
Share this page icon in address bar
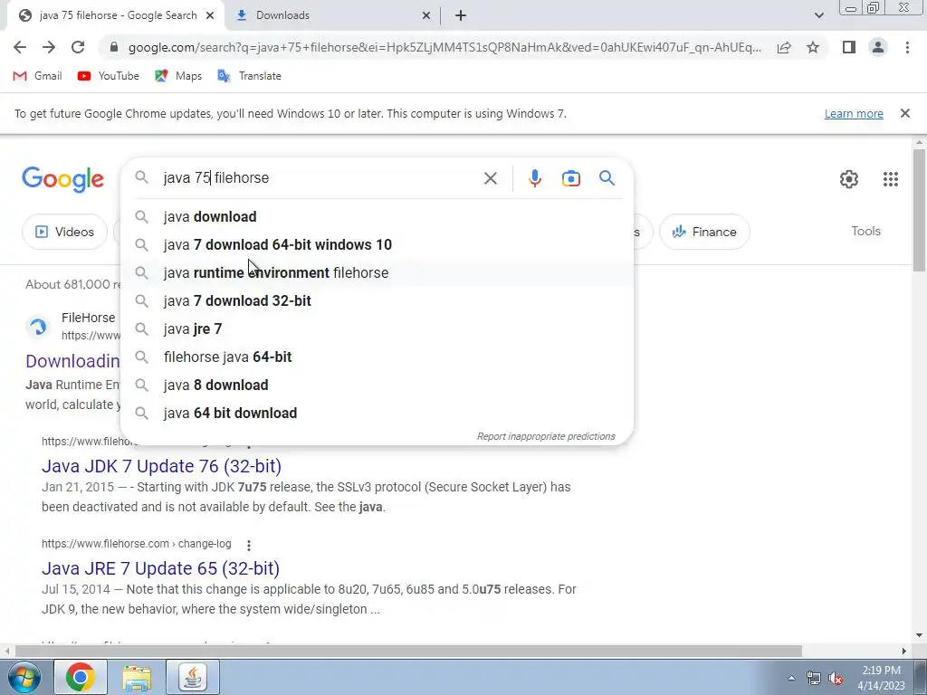click(x=784, y=47)
